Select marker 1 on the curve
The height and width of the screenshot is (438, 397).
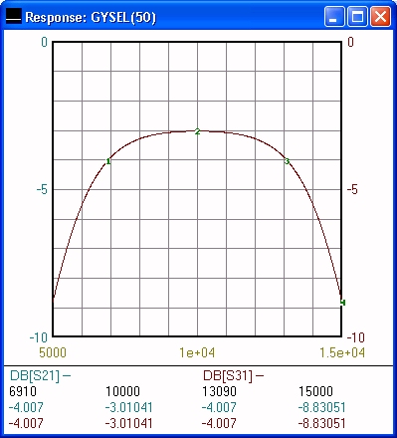coord(108,161)
